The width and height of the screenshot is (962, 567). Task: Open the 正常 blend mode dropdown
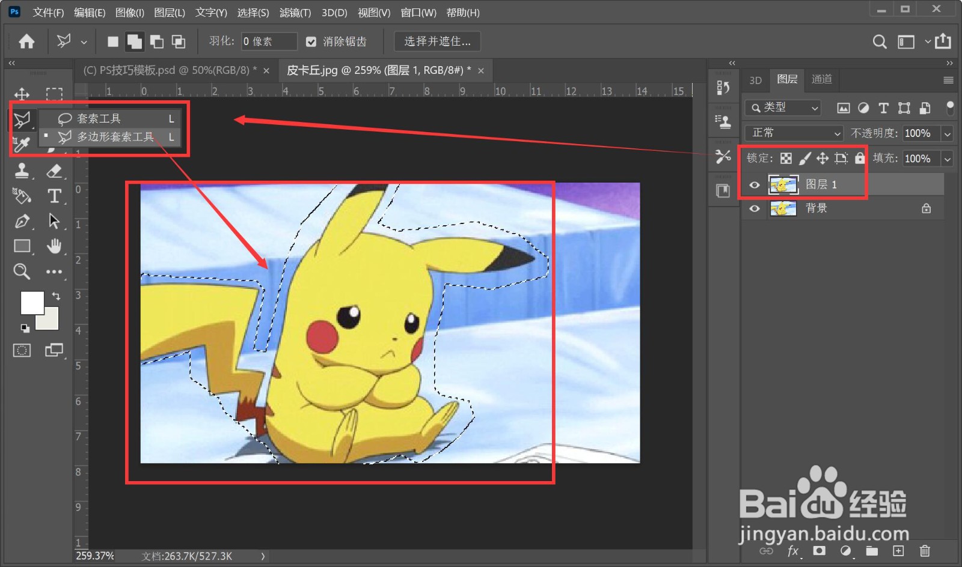click(x=794, y=133)
